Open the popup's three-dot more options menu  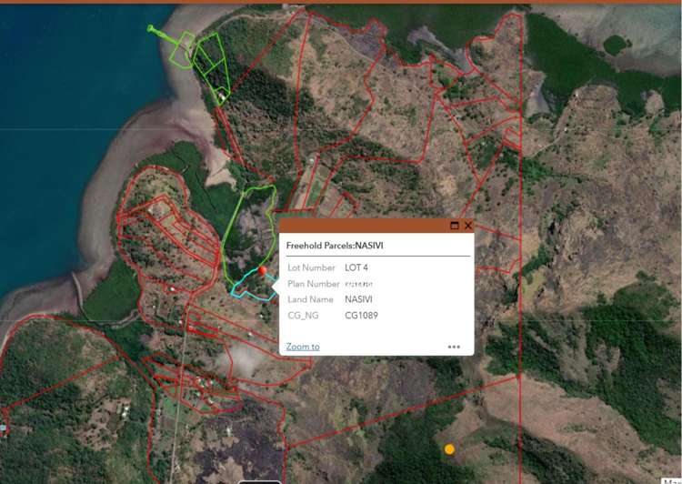tap(454, 347)
